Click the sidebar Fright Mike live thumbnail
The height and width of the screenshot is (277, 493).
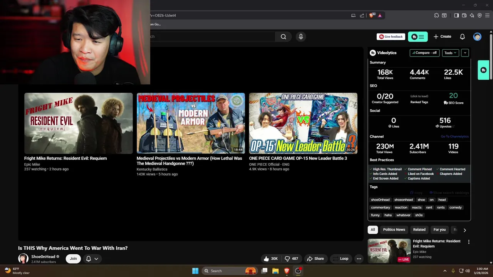pyautogui.click(x=389, y=251)
